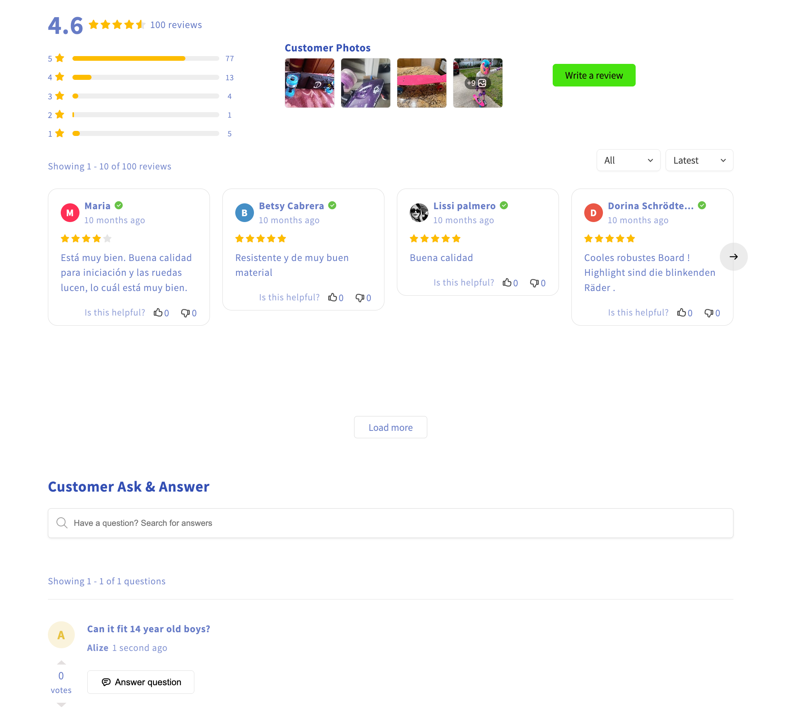Viewport: 786px width, 723px height.
Task: Open the 100 reviews link
Action: (177, 25)
